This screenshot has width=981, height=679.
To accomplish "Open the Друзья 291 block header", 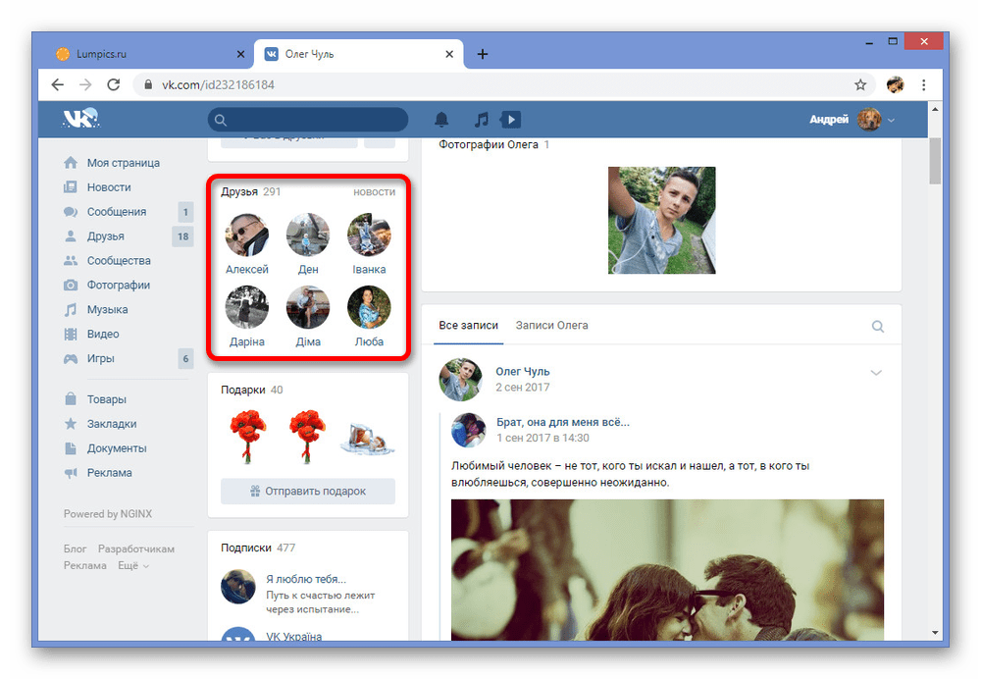I will click(250, 191).
